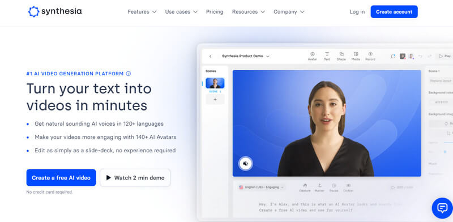Click the Log in link
The width and height of the screenshot is (453, 222).
357,12
